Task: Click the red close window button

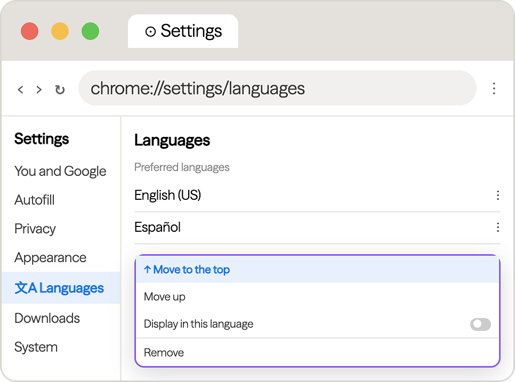Action: (29, 31)
